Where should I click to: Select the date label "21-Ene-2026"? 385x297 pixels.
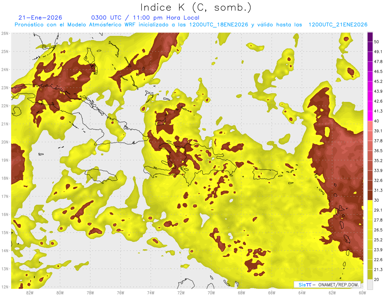tap(40, 18)
